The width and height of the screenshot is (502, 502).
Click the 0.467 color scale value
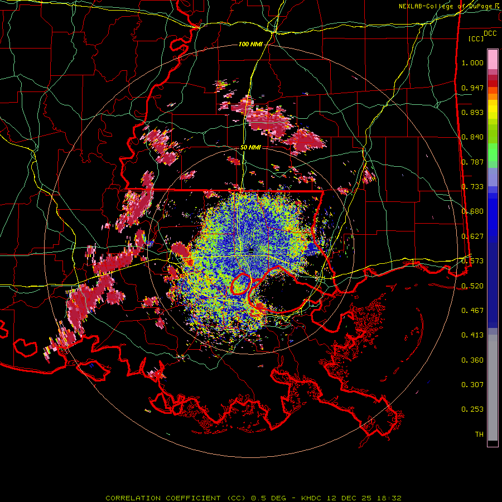(472, 311)
